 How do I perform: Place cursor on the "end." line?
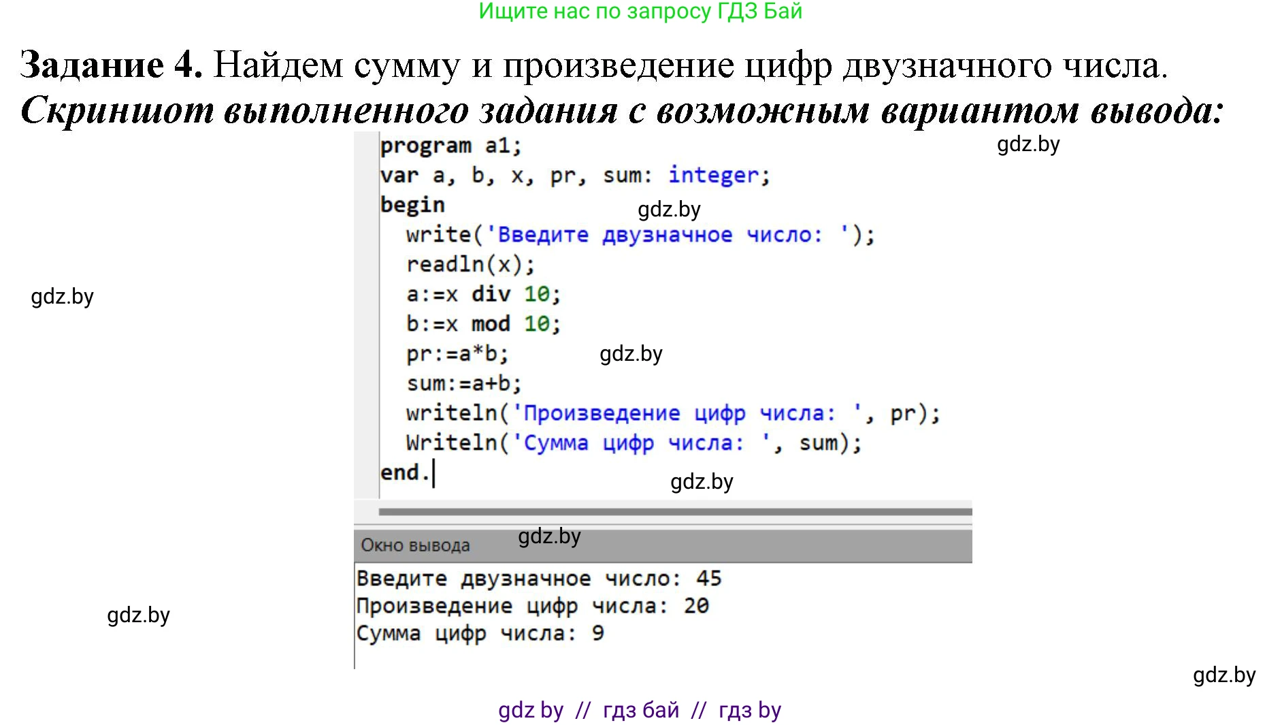tap(405, 472)
